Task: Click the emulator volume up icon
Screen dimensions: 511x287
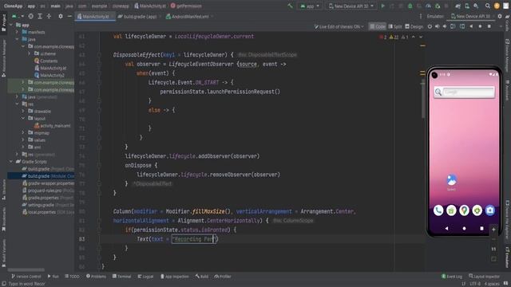Action: [437, 26]
